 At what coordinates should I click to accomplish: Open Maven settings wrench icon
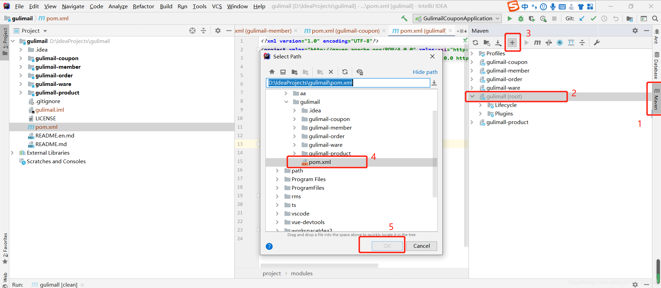click(x=597, y=43)
